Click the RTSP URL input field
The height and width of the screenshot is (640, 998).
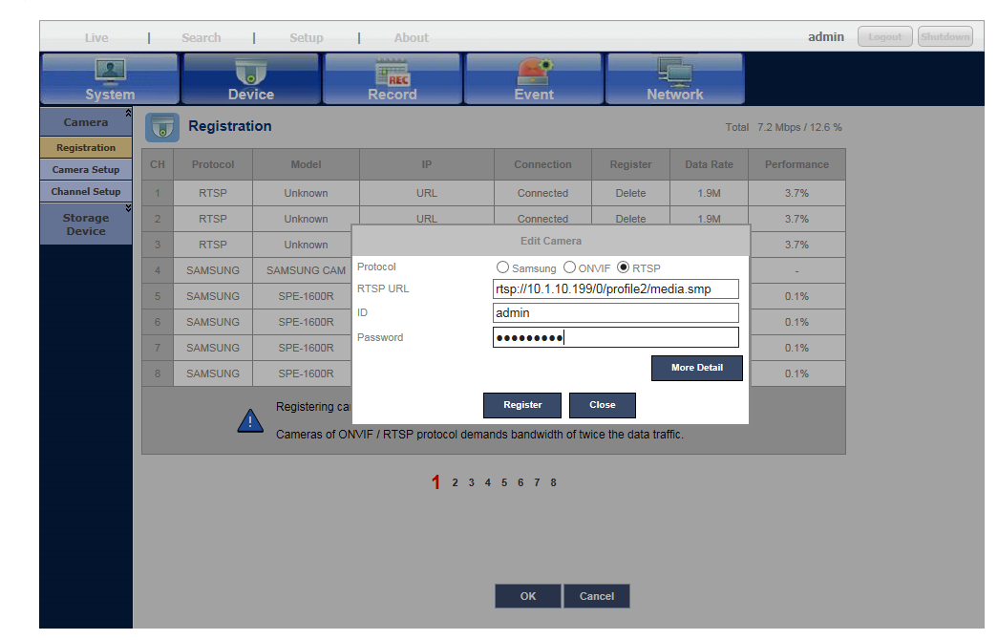coord(615,289)
